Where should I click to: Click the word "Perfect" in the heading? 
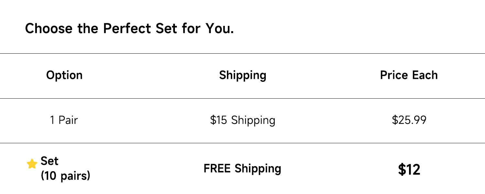[x=126, y=29]
